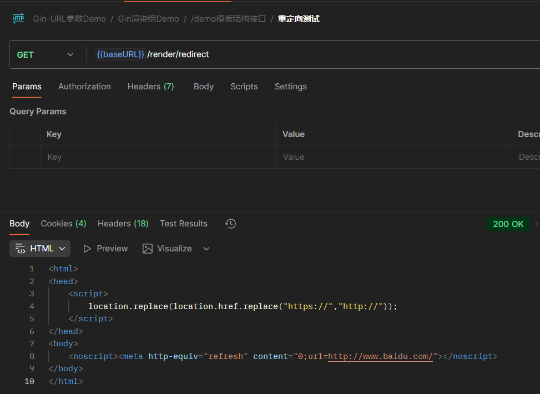Click the Key input field in Query Params
Viewport: 540px width, 394px height.
point(158,157)
